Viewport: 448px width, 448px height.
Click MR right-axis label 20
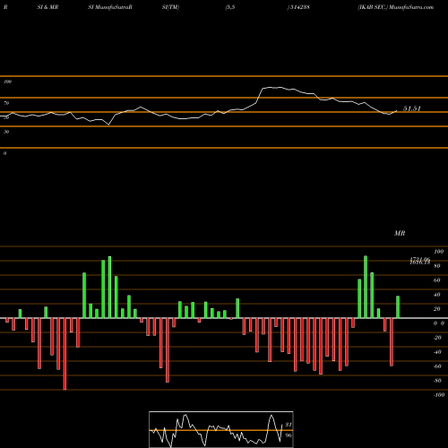coord(437,309)
